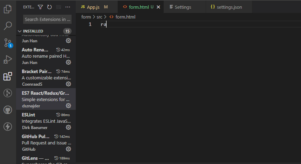Image resolution: width=301 pixels, height=164 pixels.
Task: Close the form.html tab
Action: 159,7
